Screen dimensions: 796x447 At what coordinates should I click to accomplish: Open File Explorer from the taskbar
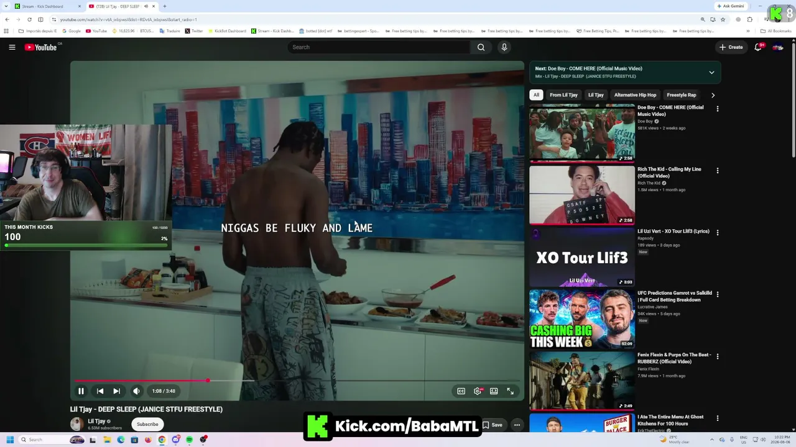click(x=107, y=440)
